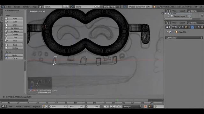204x114 pixels.
Task: Jump to the first frame
Action: (x=105, y=106)
